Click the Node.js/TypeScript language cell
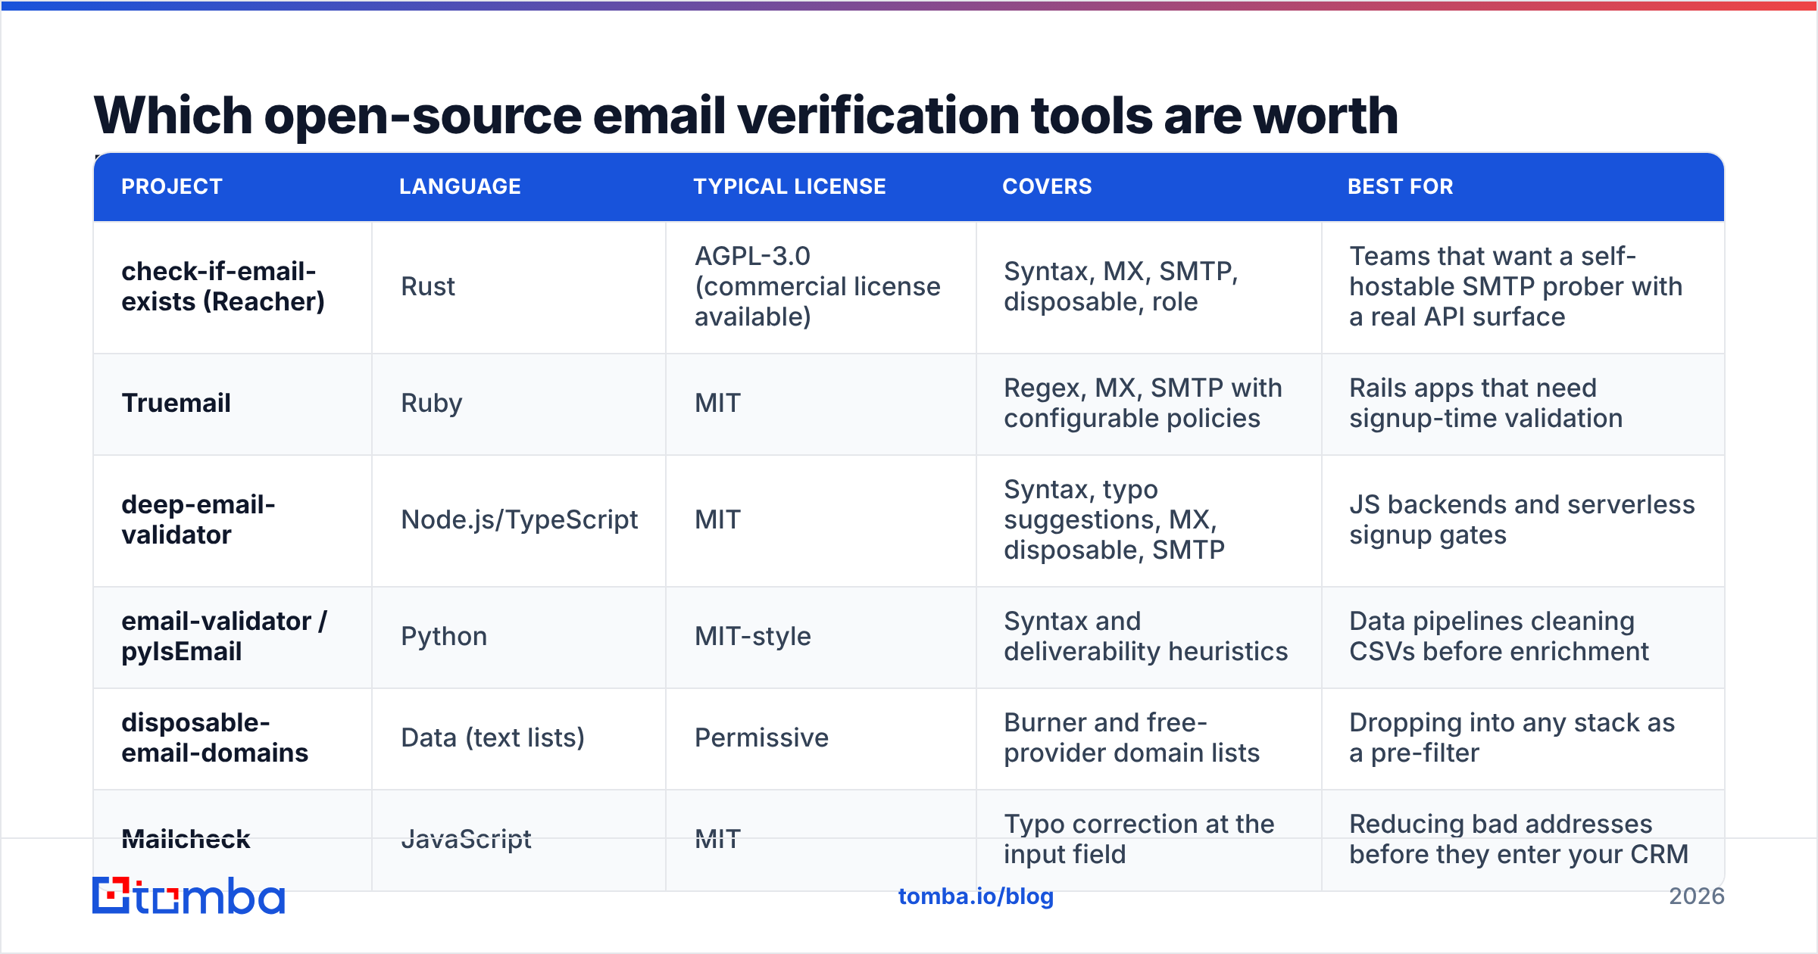The height and width of the screenshot is (954, 1818). tap(519, 519)
